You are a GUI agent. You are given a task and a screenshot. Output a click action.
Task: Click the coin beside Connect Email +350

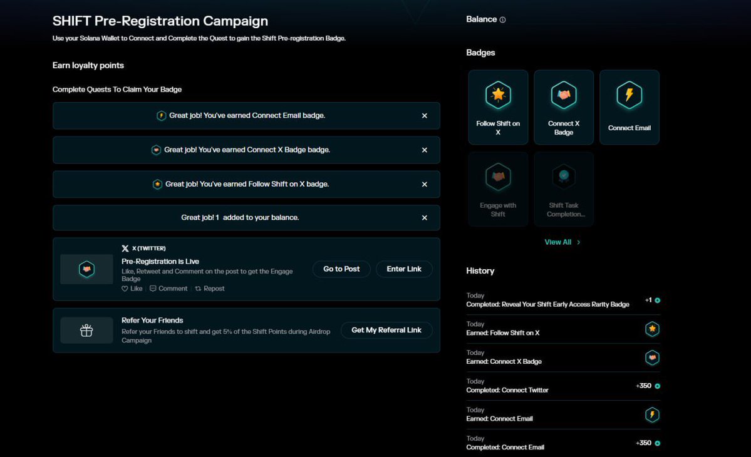(x=658, y=443)
